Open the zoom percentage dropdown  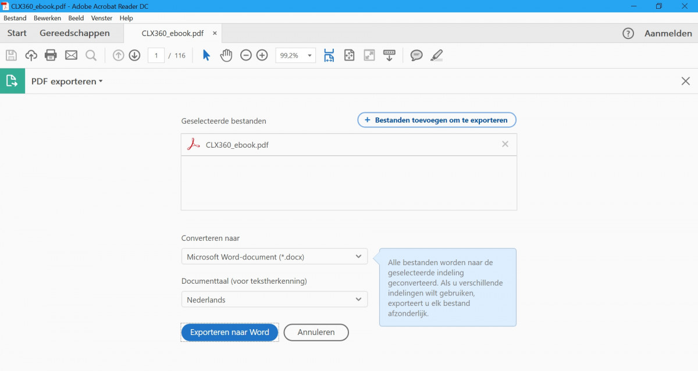[310, 56]
